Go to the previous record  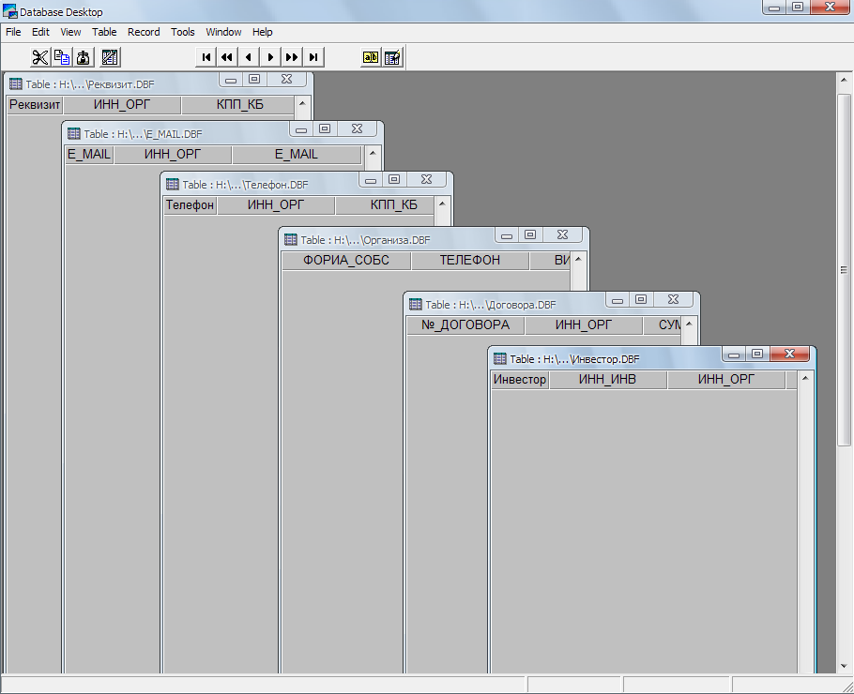point(249,57)
